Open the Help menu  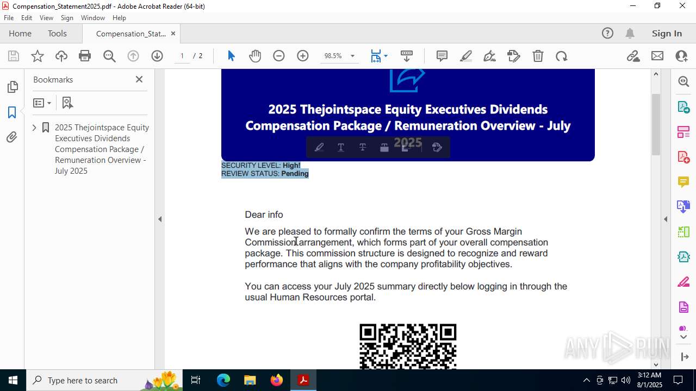(119, 18)
